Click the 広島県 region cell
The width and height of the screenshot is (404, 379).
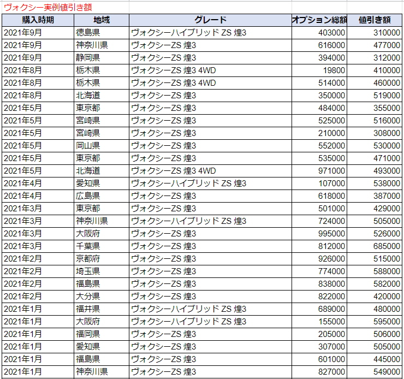102,196
